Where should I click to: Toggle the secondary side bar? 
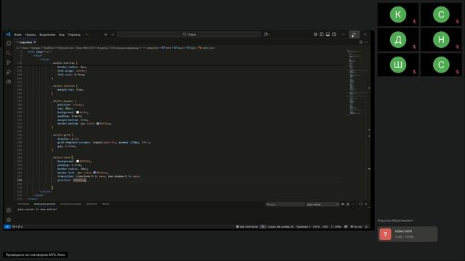pos(334,34)
